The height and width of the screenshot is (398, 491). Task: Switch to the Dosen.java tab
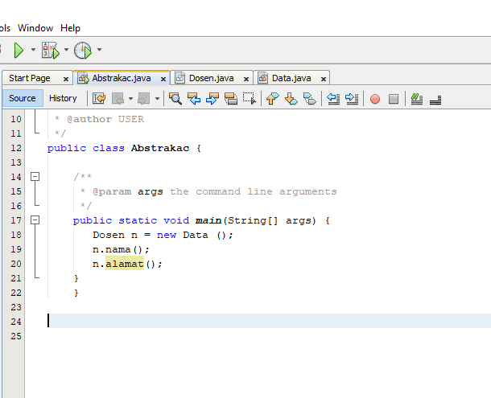tap(211, 78)
